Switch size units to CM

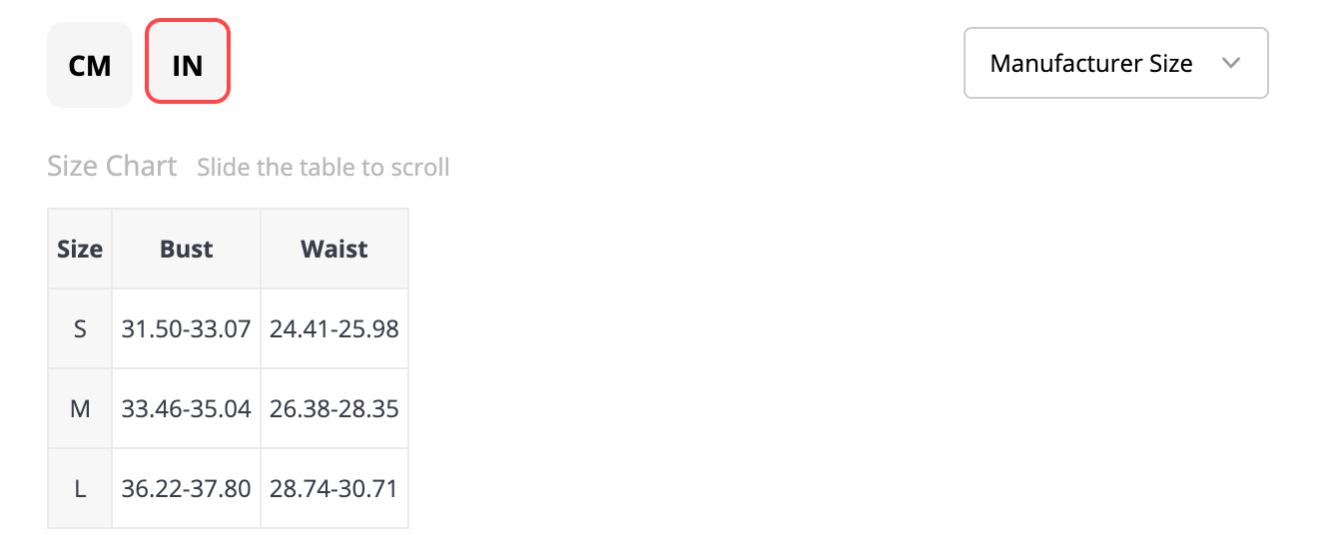pyautogui.click(x=90, y=65)
